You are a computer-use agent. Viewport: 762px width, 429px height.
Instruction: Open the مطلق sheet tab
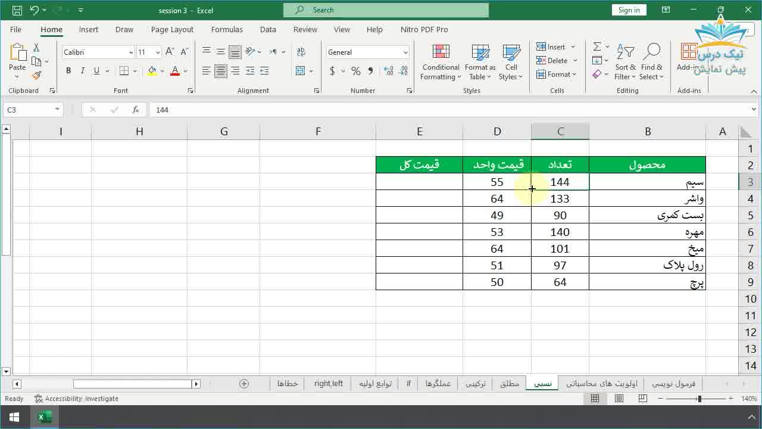click(x=510, y=384)
